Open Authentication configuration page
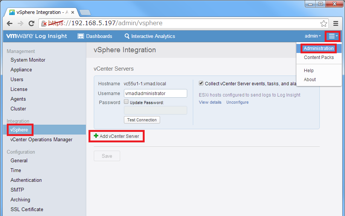 (x=26, y=180)
